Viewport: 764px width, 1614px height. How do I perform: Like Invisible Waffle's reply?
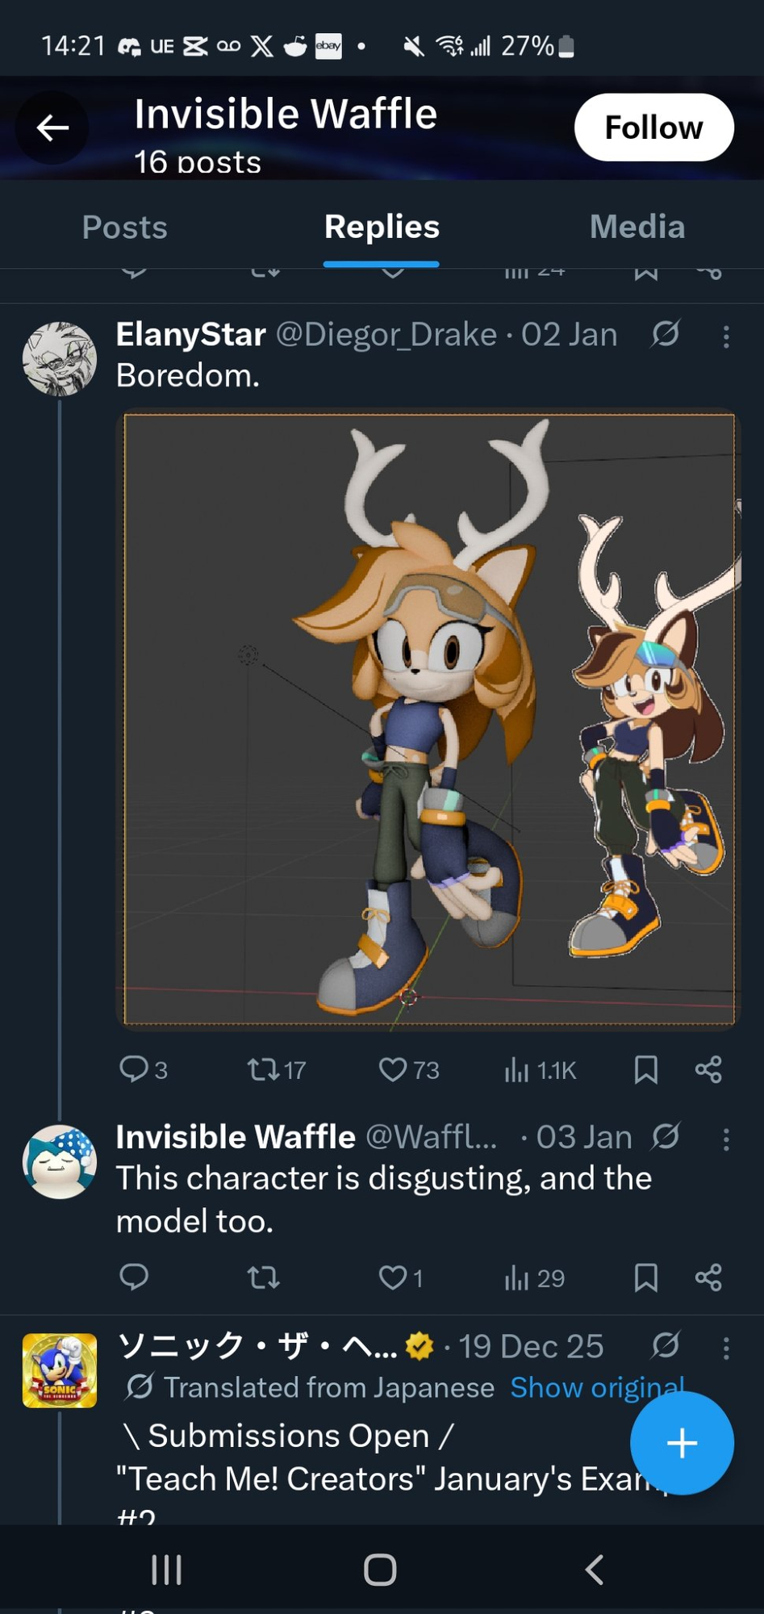(x=393, y=1277)
